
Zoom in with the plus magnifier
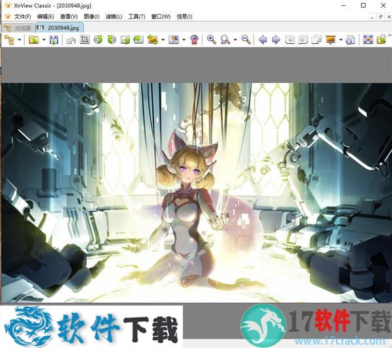click(212, 39)
